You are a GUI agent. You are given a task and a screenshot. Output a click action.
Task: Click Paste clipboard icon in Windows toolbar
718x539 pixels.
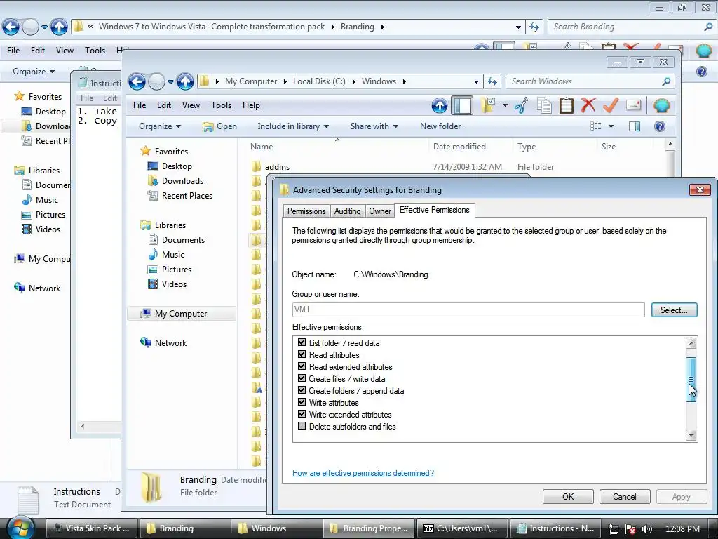click(567, 105)
